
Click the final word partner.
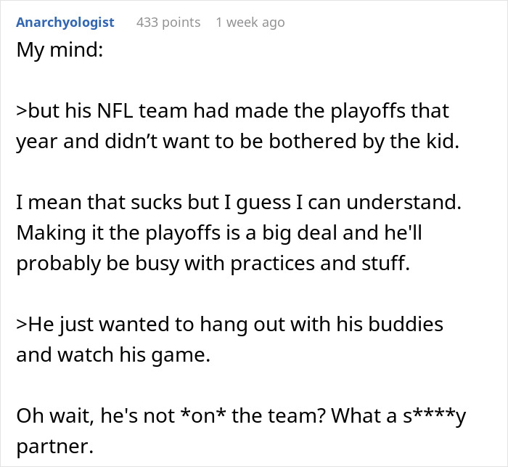[x=54, y=447]
